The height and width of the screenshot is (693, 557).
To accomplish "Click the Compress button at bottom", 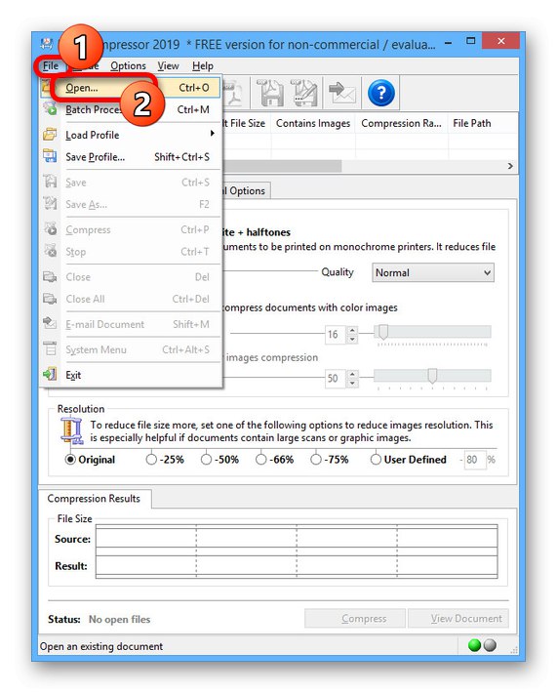I will click(355, 618).
